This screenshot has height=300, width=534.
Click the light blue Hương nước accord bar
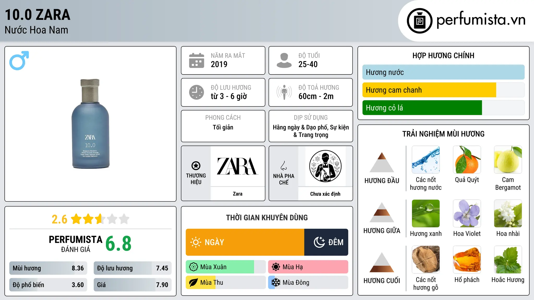(444, 72)
